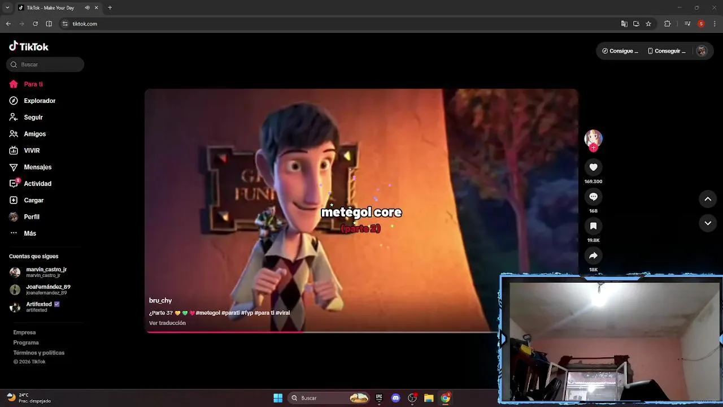Open Actividad notifications with badge
This screenshot has width=723, height=407.
(31, 184)
